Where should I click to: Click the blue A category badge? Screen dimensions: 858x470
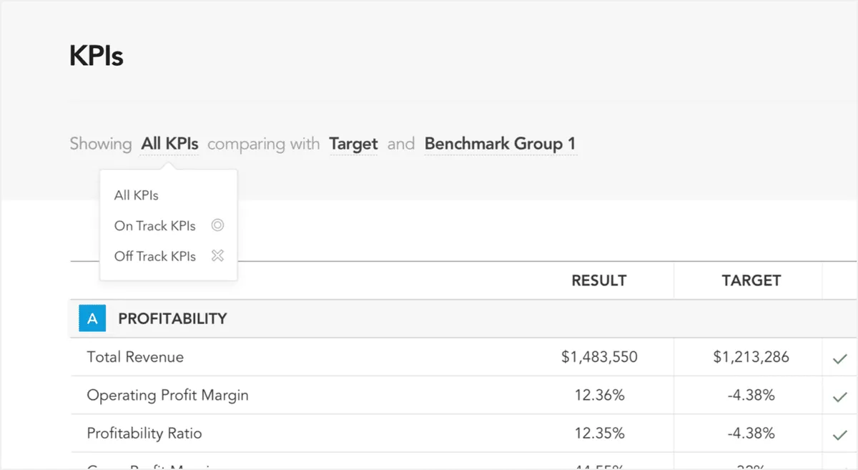coord(92,318)
